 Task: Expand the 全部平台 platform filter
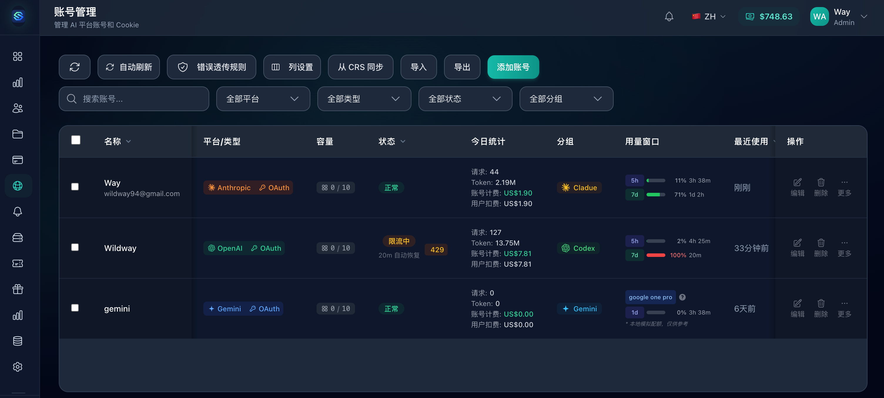263,99
